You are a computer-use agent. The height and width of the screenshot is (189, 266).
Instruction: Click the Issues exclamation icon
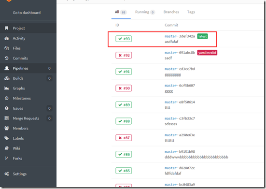7,108
